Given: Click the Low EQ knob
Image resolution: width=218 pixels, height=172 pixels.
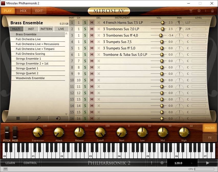Looking at the screenshot, I should click(x=142, y=132).
